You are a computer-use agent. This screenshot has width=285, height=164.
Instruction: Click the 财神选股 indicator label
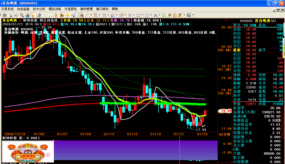point(30,20)
